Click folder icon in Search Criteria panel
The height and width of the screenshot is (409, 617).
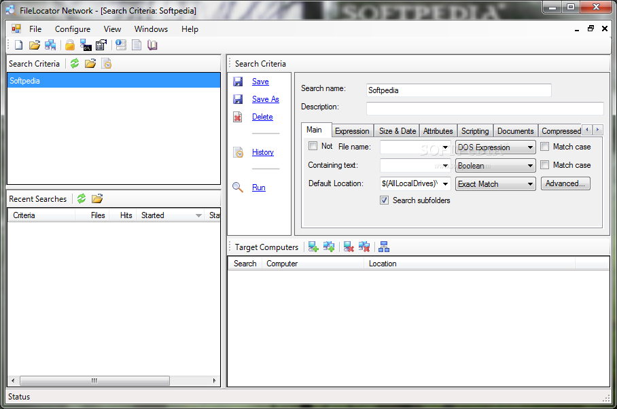click(90, 63)
